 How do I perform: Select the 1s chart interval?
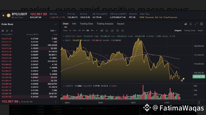pyautogui.click(x=70, y=30)
